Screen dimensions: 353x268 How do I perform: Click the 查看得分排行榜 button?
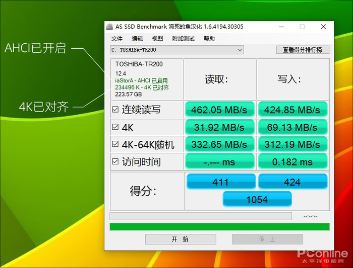pos(303,50)
